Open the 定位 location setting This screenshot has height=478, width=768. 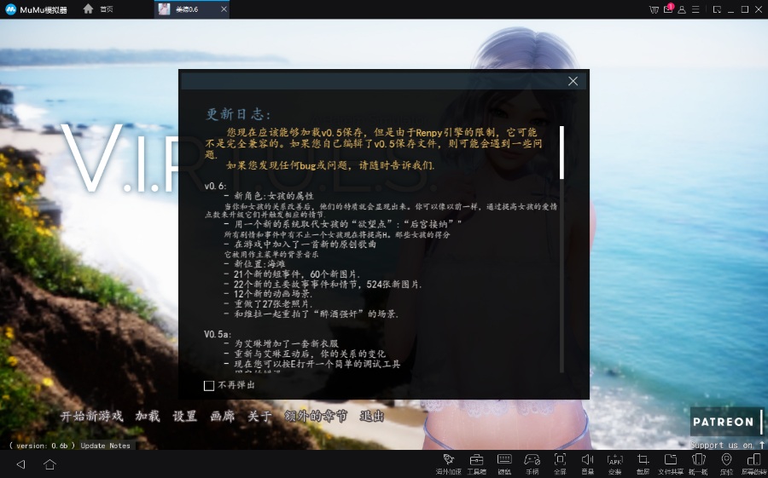726,464
